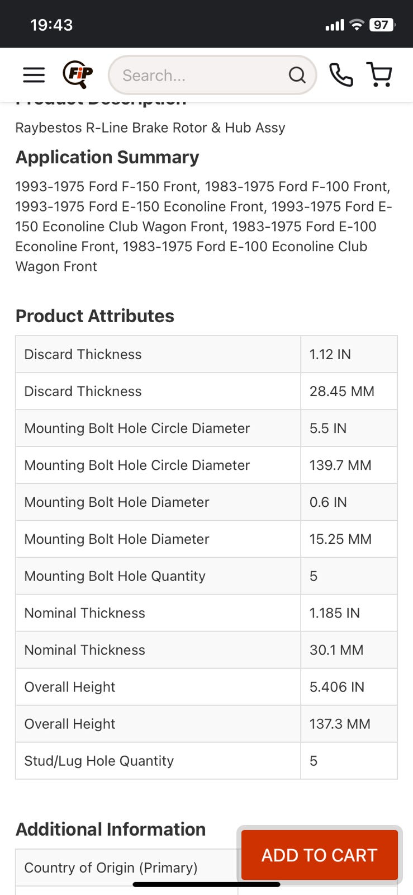Tap the Country of Origin (Primary) row
This screenshot has height=895, width=413.
click(111, 868)
